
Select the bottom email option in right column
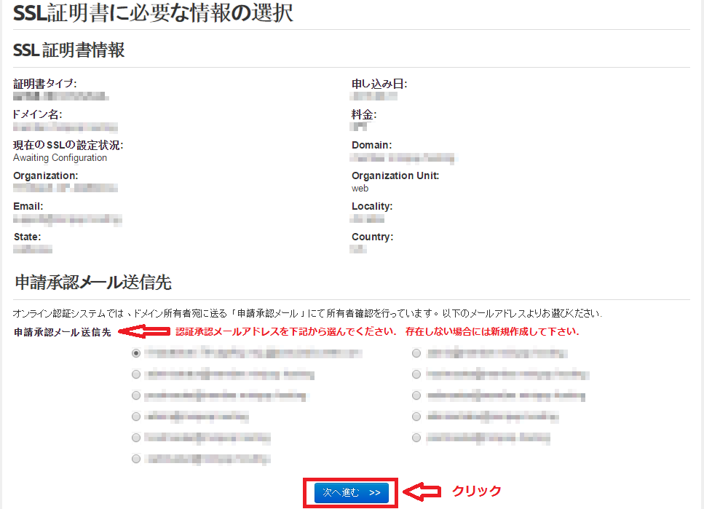tap(416, 438)
